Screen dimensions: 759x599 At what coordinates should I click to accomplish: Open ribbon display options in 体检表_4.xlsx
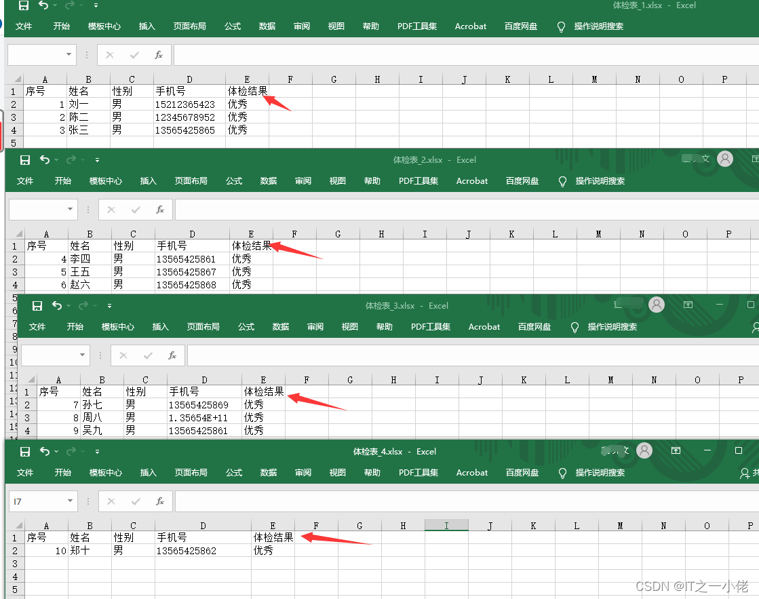coord(676,450)
